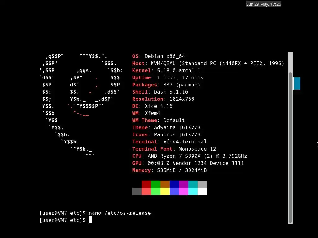Click the 'OS: Debian x86_64' line
The width and height of the screenshot is (318, 238).
click(x=159, y=56)
